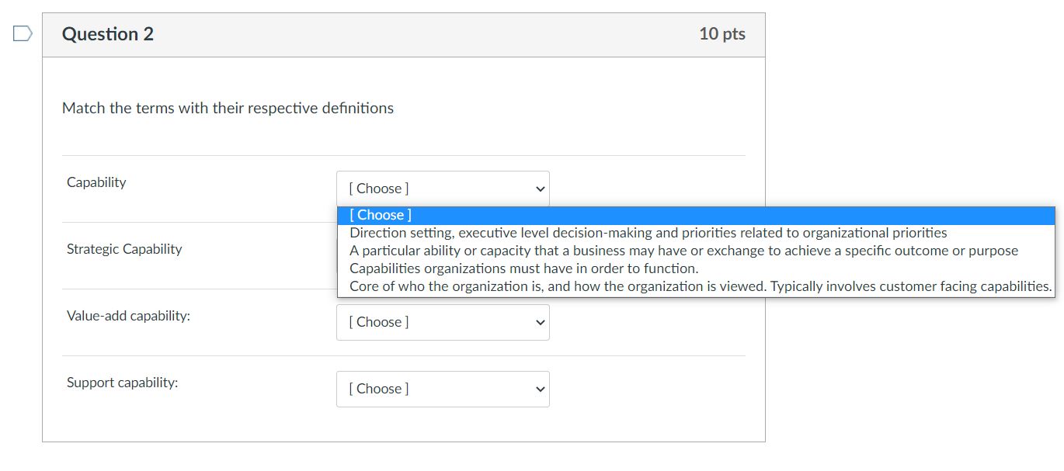Image resolution: width=1064 pixels, height=471 pixels.
Task: Select the highlighted [ Choose ] option in list
Action: coord(696,215)
